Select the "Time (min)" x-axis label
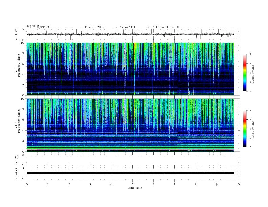The height and width of the screenshot is (207, 268). 135,188
